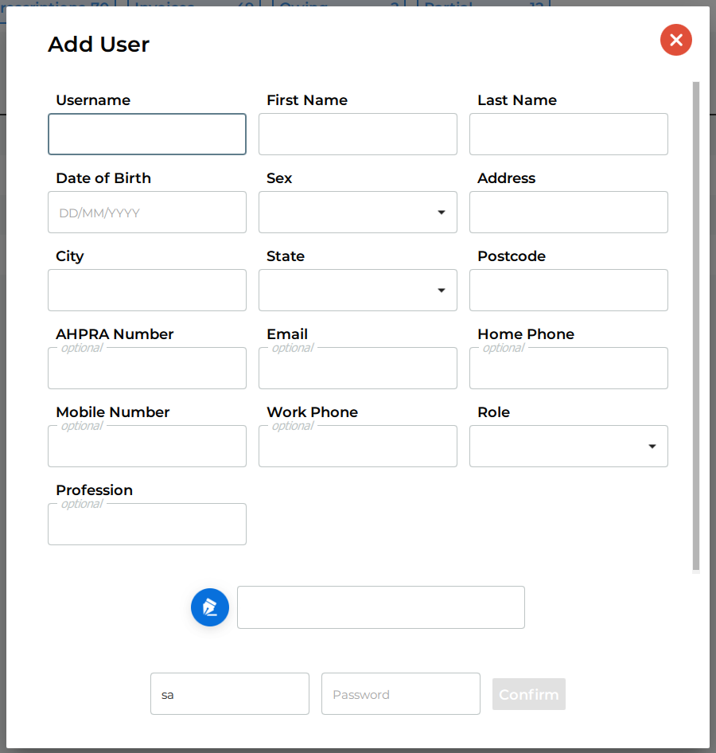Select the Postcode input field
The height and width of the screenshot is (753, 716).
pos(568,291)
